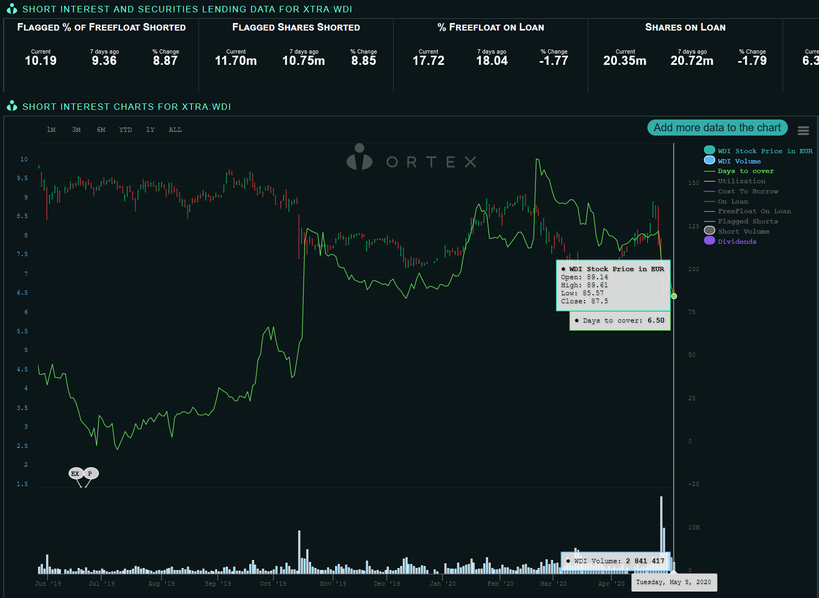Set chart range to 3M

(77, 130)
